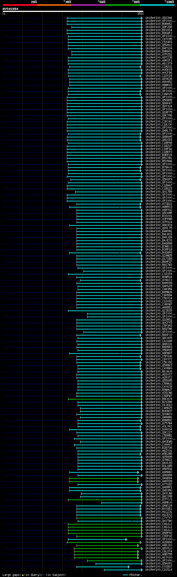Choose the UniRef100_A4HA60 hit name

pyautogui.click(x=159, y=472)
